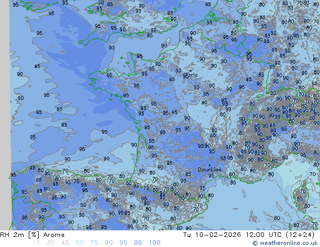Click legend value 45
This screenshot has height=247, width=320.
(x=65, y=243)
